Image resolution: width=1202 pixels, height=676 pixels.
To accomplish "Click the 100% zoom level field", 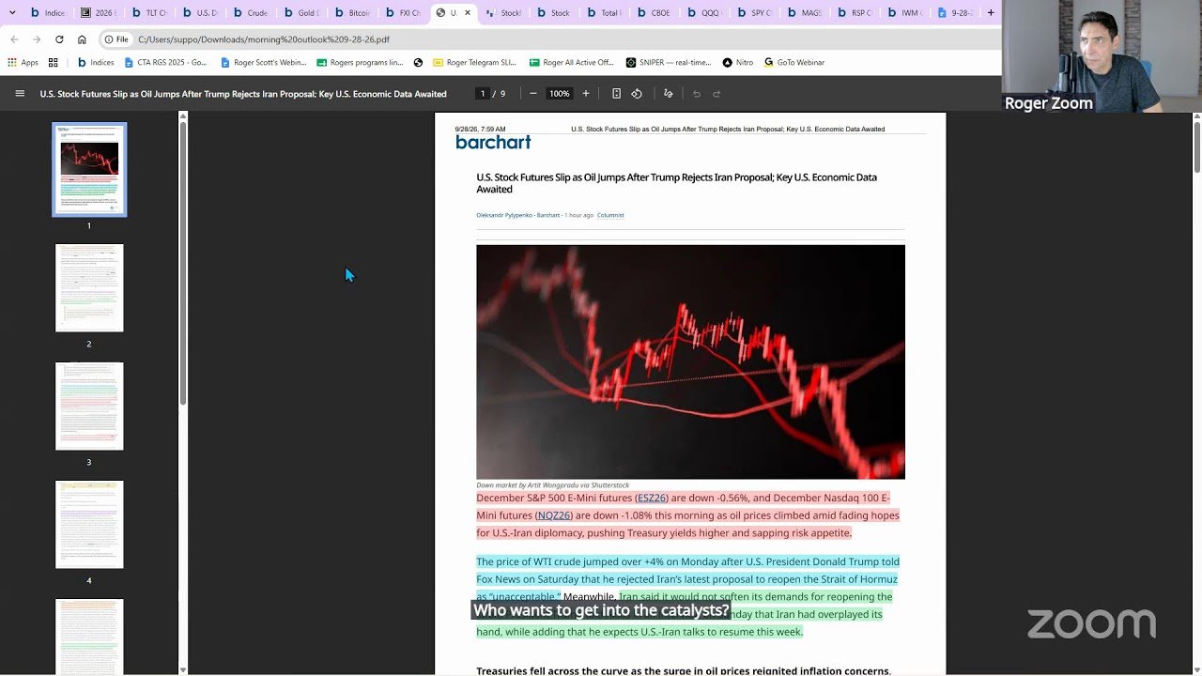I will [560, 94].
